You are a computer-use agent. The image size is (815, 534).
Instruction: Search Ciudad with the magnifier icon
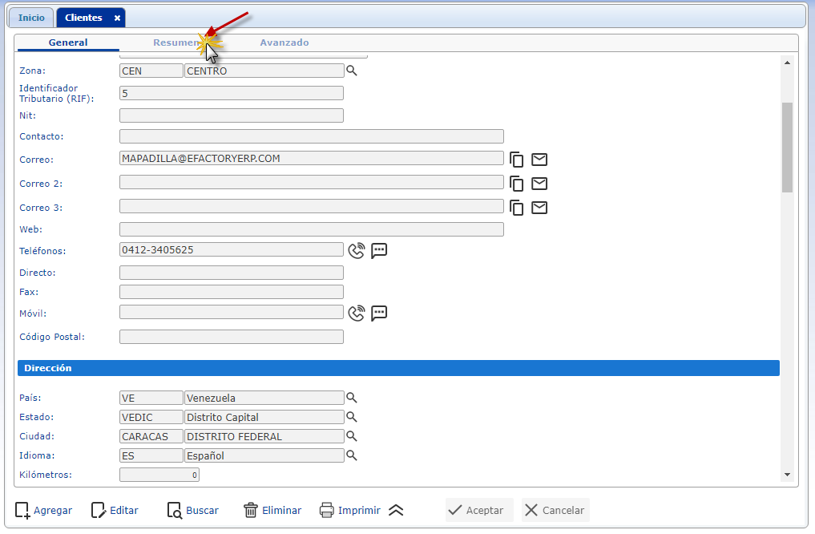[x=352, y=436]
